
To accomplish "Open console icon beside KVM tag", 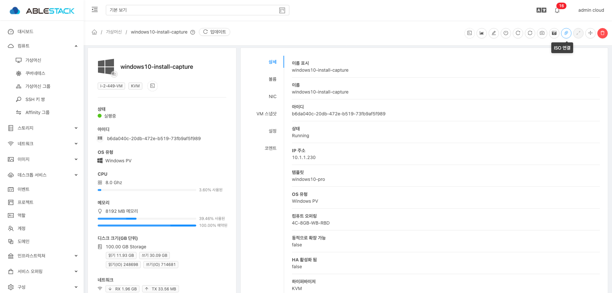I will tap(153, 86).
